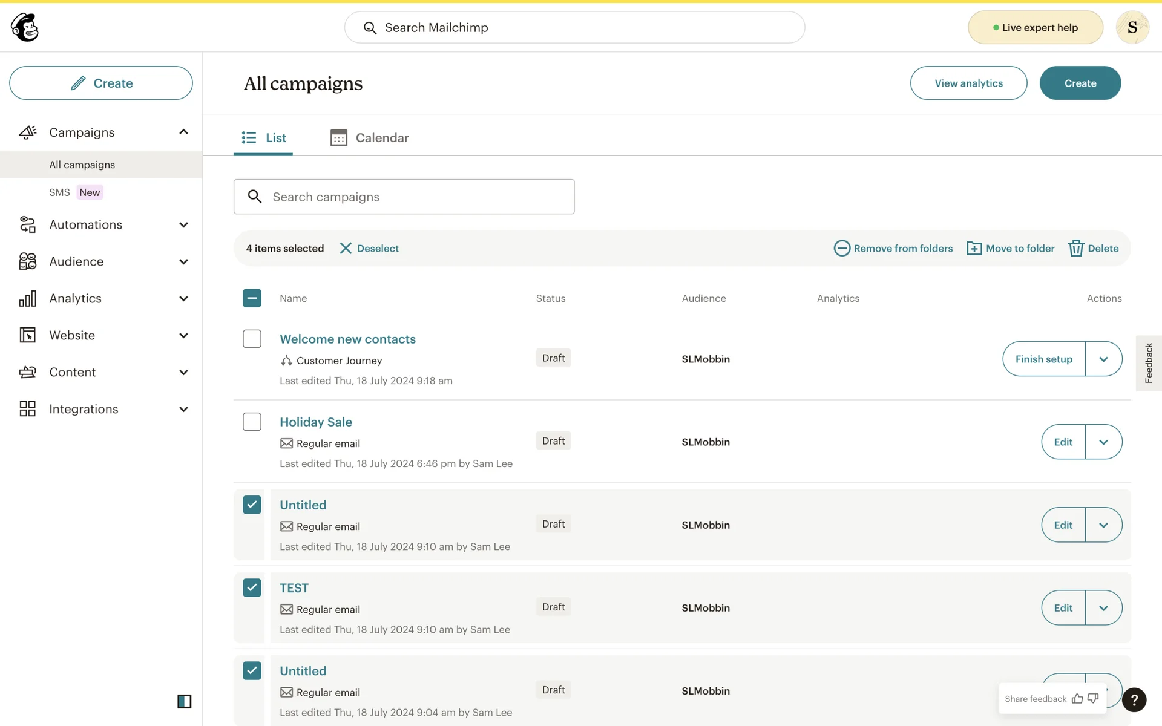
Task: Click the Delete trash icon
Action: 1075,248
